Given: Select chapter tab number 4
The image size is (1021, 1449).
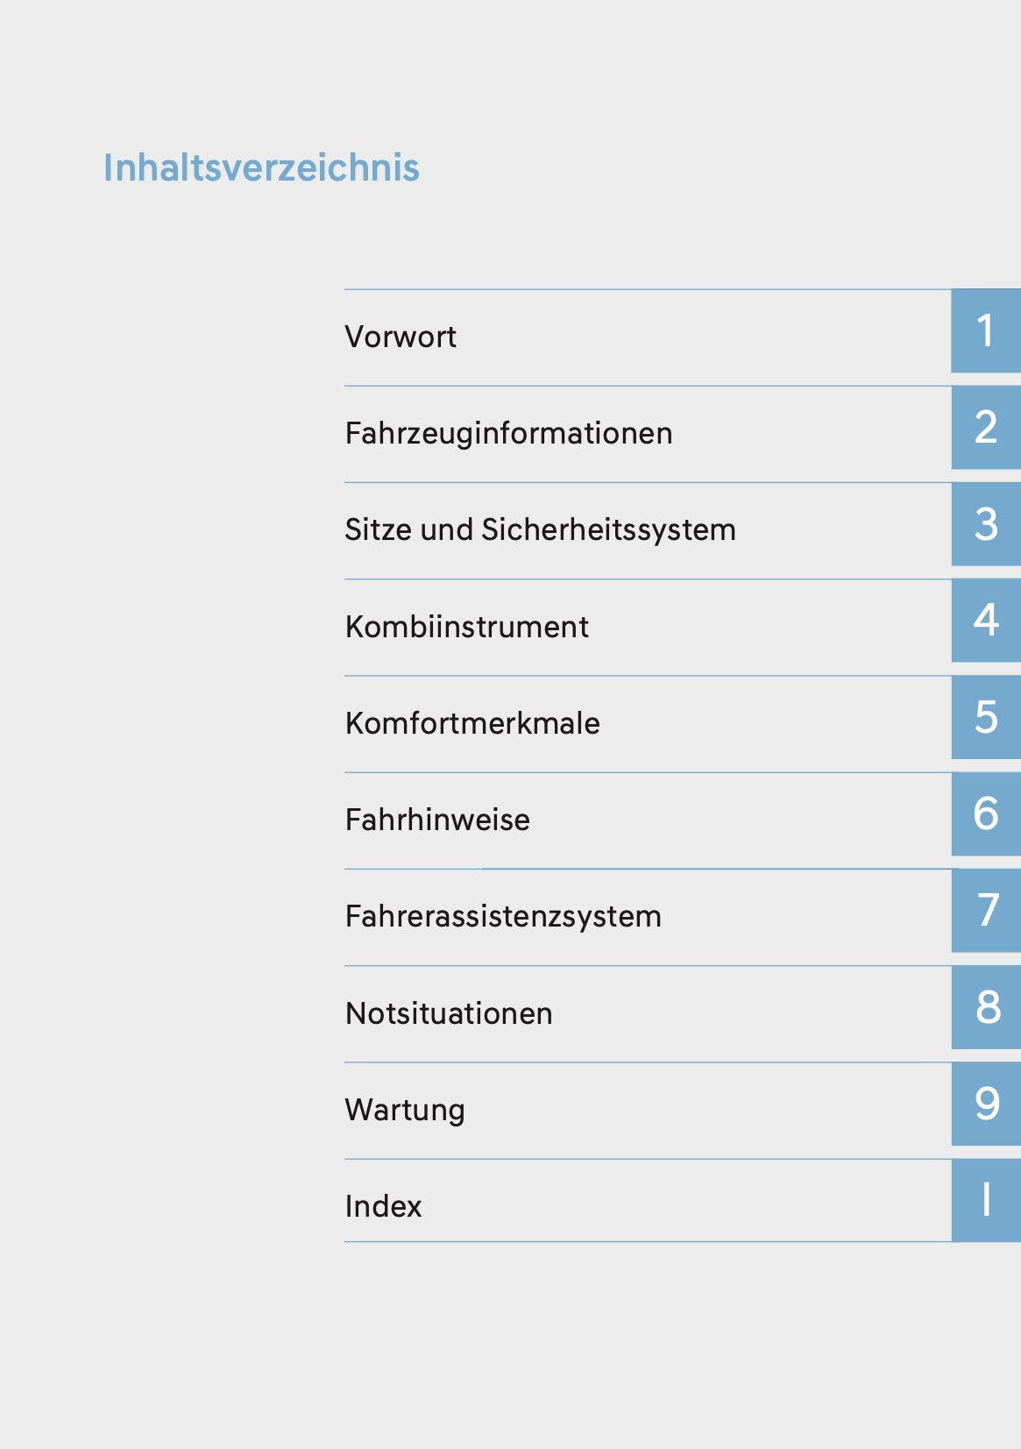Looking at the screenshot, I should (x=986, y=621).
